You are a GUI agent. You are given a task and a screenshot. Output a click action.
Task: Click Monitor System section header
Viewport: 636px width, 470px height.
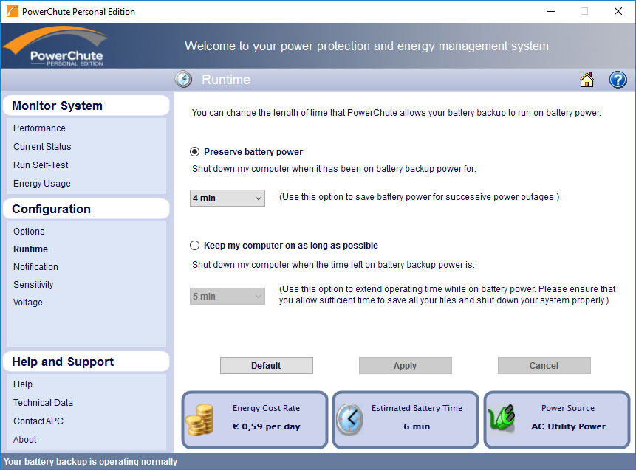tap(86, 106)
